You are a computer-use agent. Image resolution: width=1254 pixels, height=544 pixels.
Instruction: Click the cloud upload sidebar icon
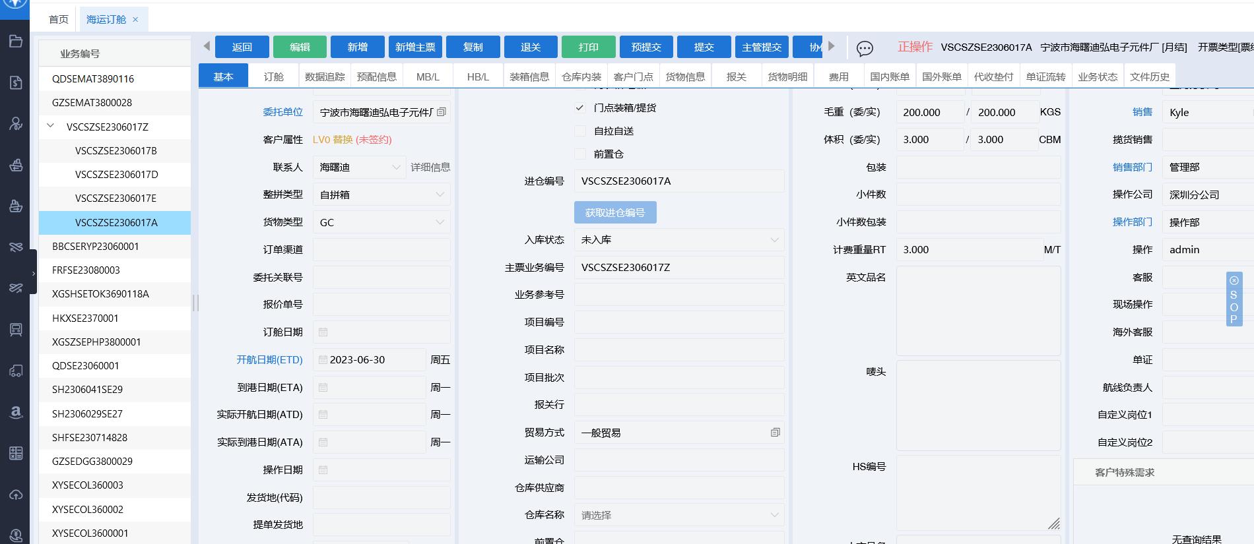point(16,495)
